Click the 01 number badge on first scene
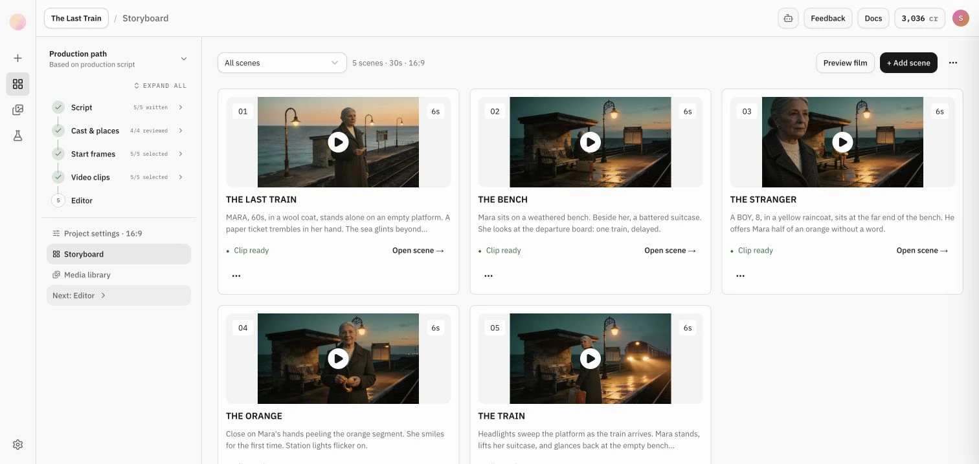This screenshot has width=979, height=464. [243, 111]
